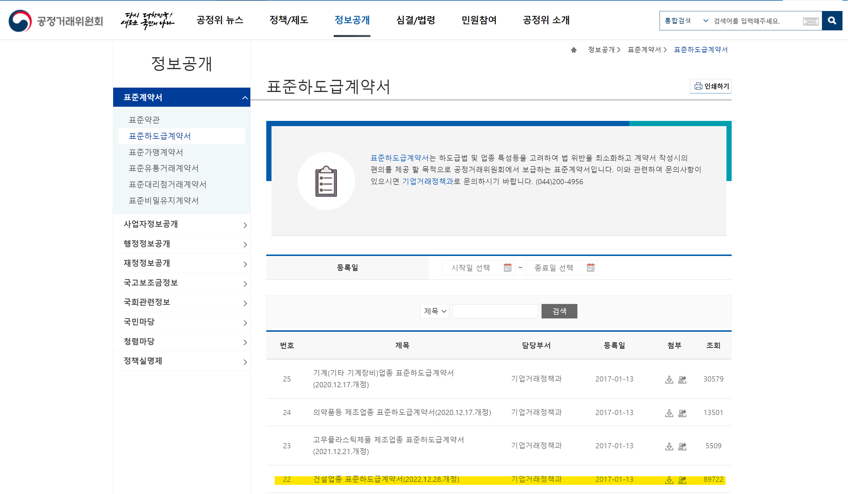
Task: Open the 공정위 소개 menu
Action: [x=546, y=20]
